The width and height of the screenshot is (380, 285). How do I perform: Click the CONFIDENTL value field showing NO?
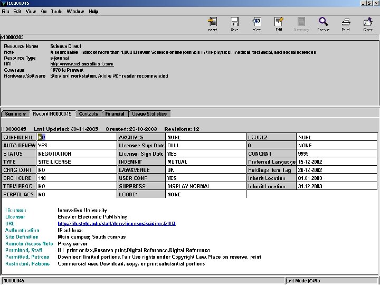click(77, 137)
